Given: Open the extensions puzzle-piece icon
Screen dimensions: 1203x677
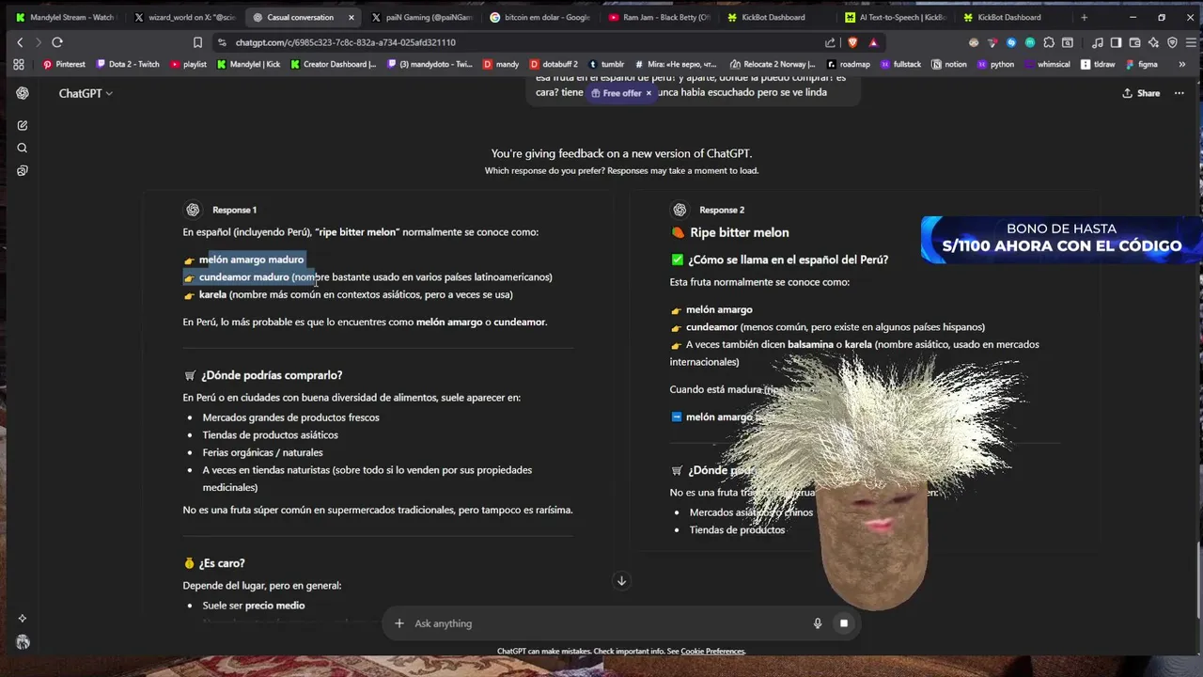Looking at the screenshot, I should click(1049, 42).
